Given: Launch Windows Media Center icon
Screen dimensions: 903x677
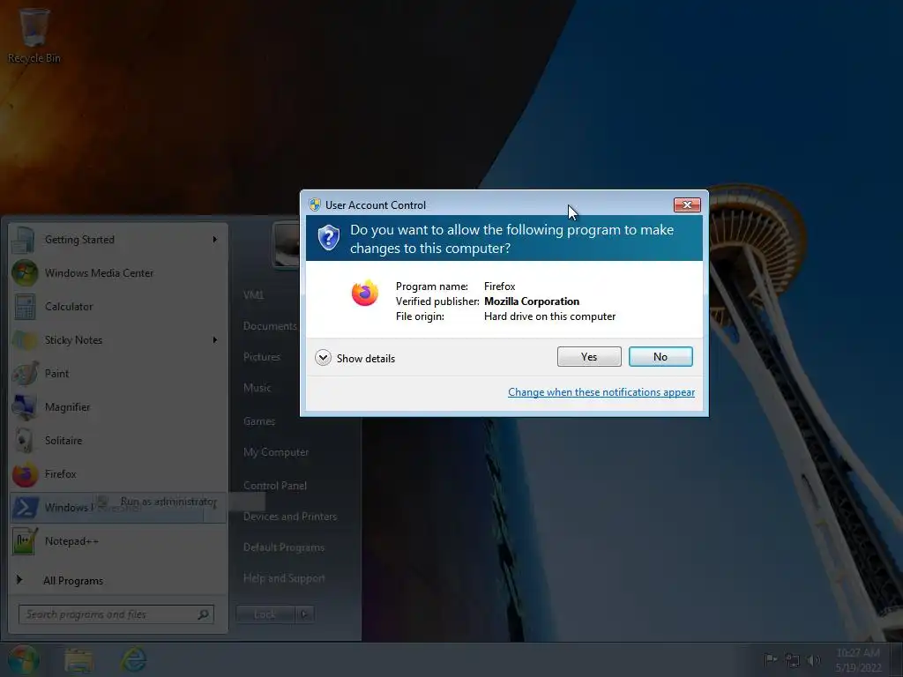Looking at the screenshot, I should 25,273.
